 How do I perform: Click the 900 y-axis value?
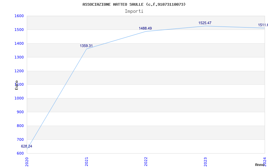20,112
